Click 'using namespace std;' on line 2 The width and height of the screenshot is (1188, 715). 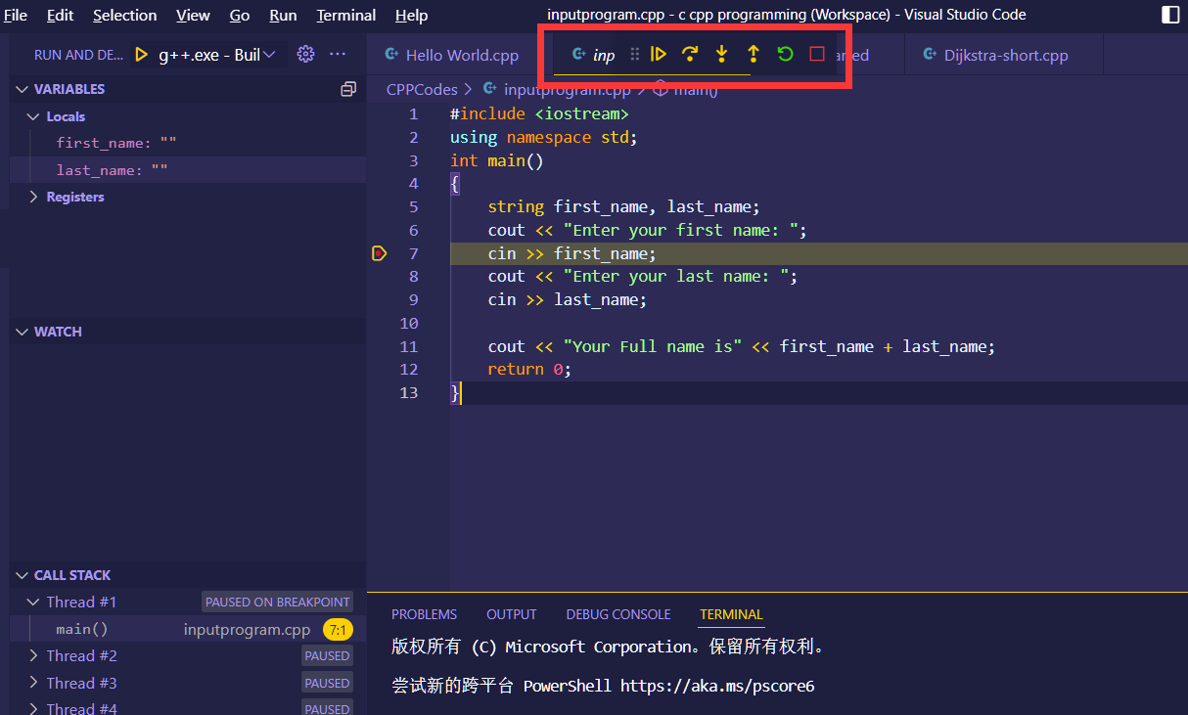[x=544, y=137]
